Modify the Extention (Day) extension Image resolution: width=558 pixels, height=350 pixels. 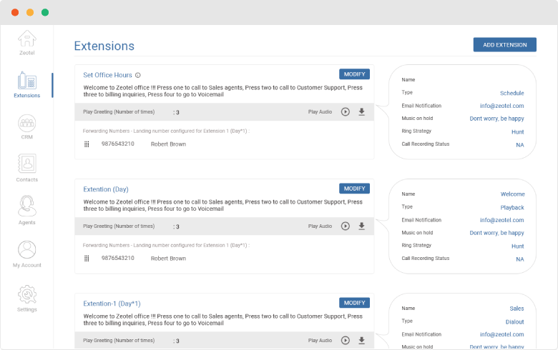click(x=354, y=189)
